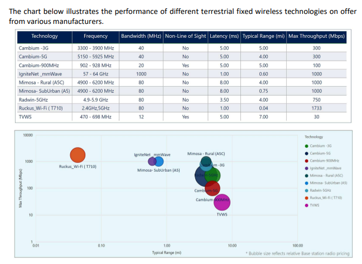This screenshot has width=362, height=264.
Task: Click the bubble size footnote text
Action: 297,253
